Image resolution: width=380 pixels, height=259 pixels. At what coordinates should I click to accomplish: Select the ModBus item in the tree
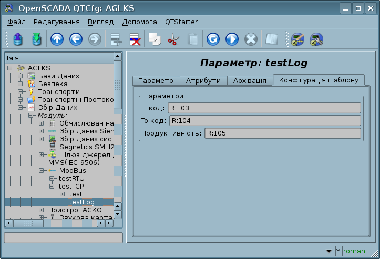[x=71, y=170]
